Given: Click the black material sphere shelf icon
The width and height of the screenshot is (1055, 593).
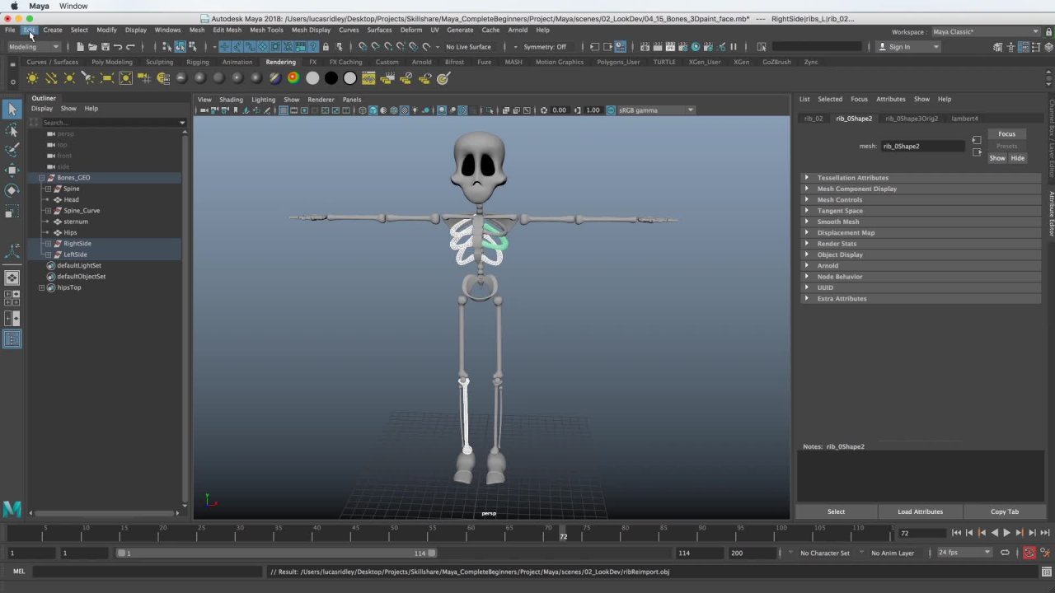Looking at the screenshot, I should pyautogui.click(x=331, y=78).
